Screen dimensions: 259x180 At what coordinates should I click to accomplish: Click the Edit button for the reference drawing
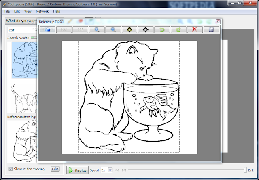pos(55,169)
